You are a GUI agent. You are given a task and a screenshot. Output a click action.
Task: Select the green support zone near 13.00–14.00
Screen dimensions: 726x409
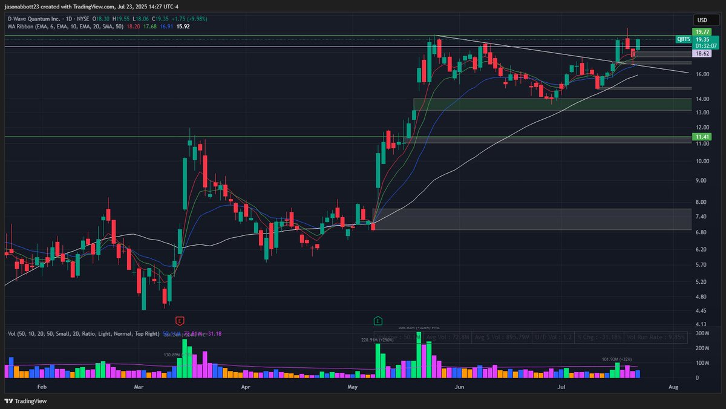click(x=552, y=105)
